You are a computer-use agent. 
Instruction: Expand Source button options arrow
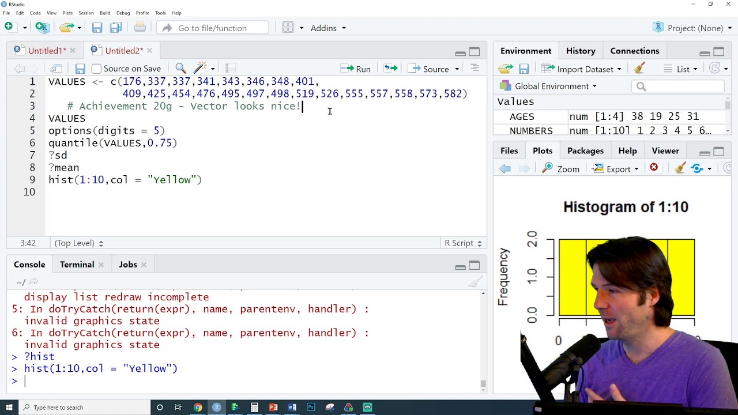click(457, 69)
